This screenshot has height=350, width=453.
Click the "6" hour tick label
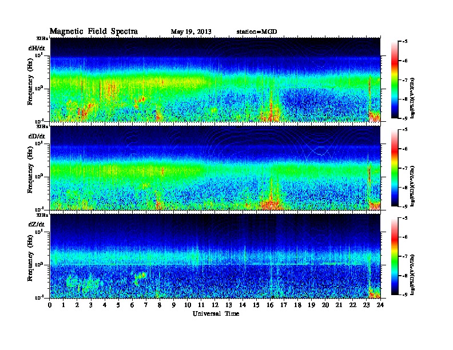click(132, 305)
